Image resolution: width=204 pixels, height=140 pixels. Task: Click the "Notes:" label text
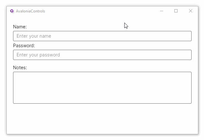point(20,68)
